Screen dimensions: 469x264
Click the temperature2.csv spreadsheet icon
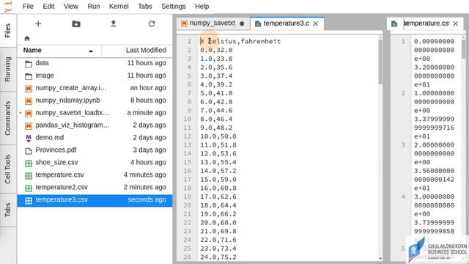pos(29,188)
